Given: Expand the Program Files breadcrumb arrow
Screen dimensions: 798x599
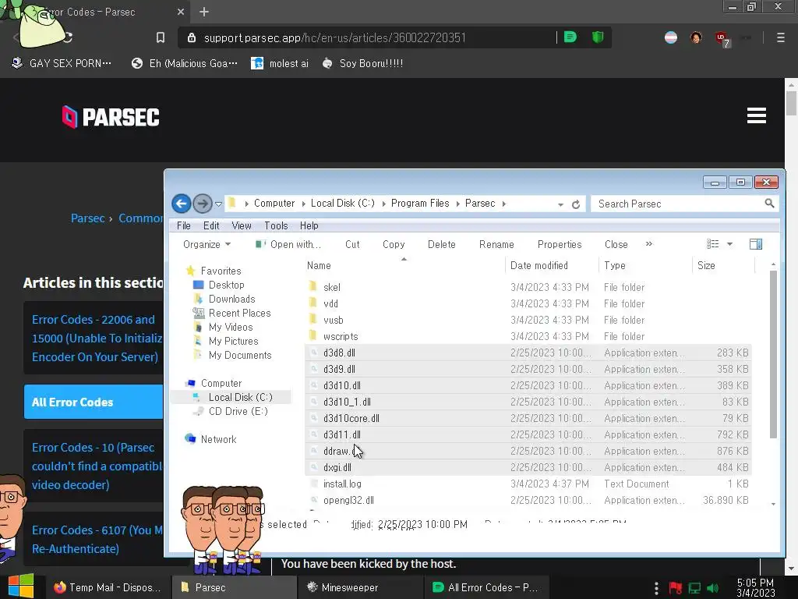Looking at the screenshot, I should (457, 204).
